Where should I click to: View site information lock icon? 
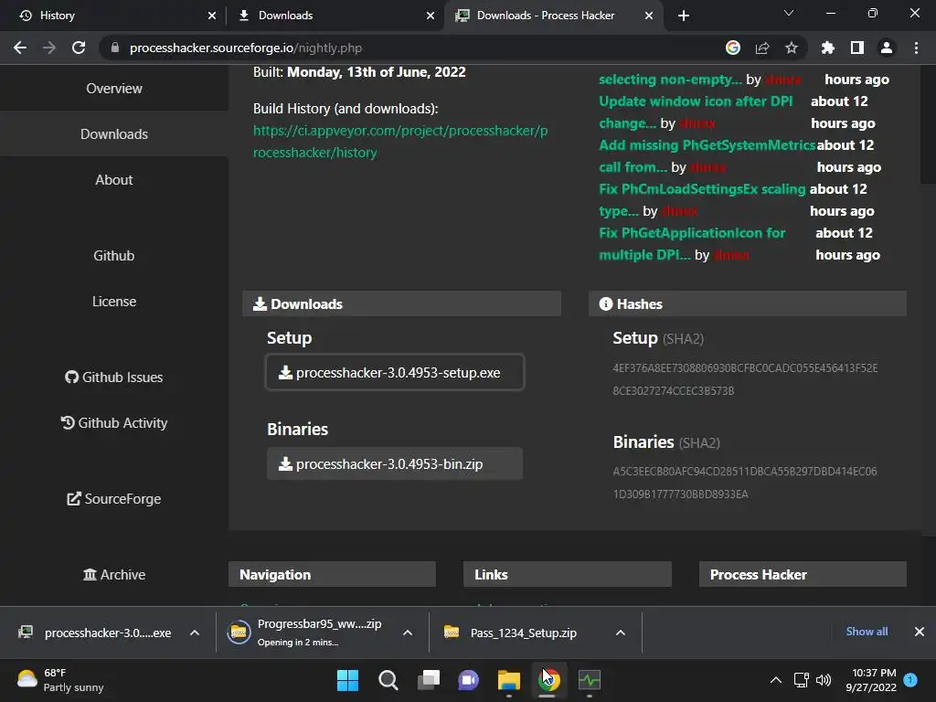(x=115, y=48)
